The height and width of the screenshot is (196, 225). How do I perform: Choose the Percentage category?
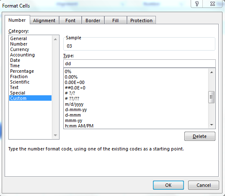(x=30, y=71)
